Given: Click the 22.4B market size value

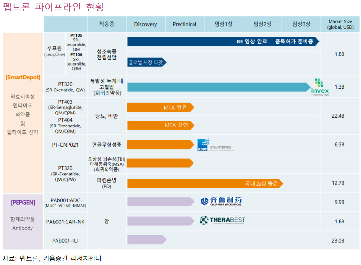Looking at the screenshot, I should (338, 116).
